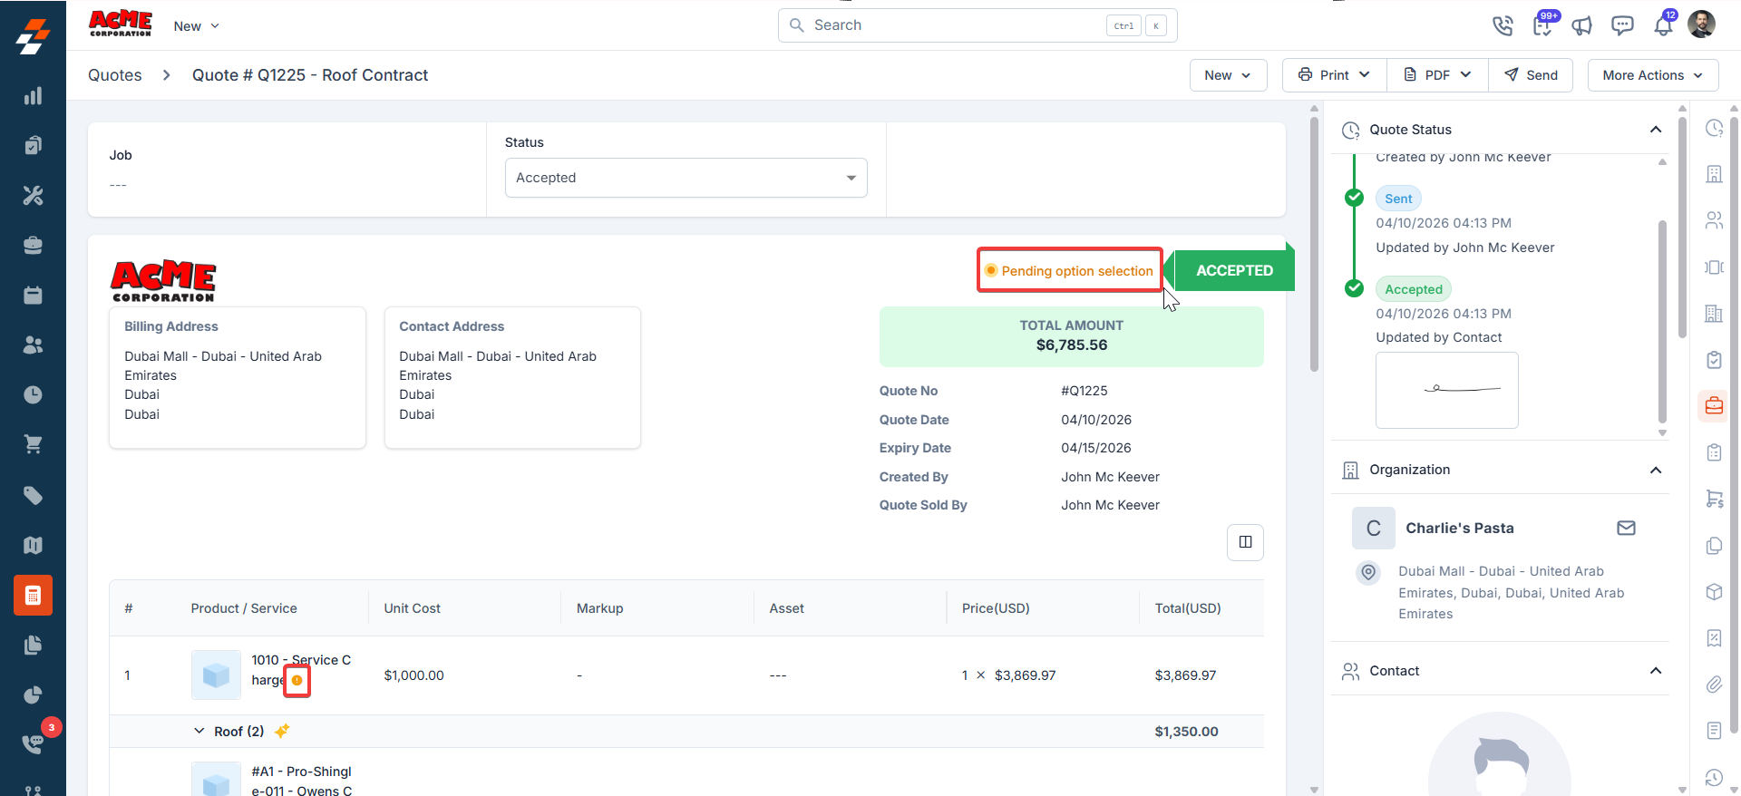Open the user profile avatar

pos(1701,24)
